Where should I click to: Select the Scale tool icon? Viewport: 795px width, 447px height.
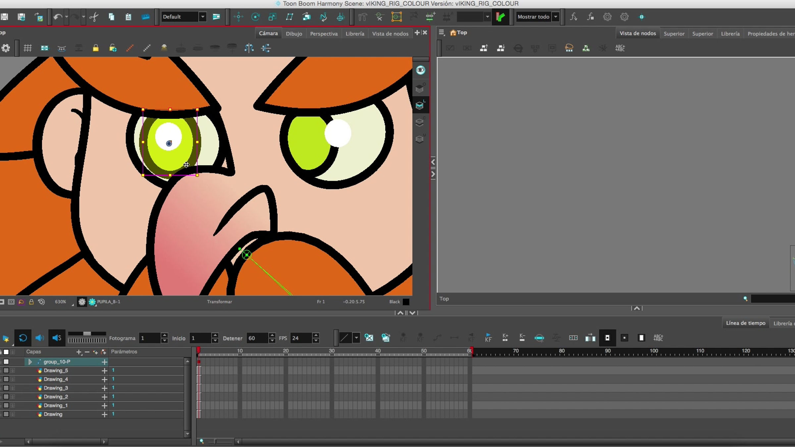[x=272, y=17]
